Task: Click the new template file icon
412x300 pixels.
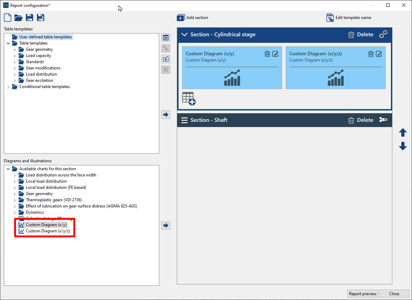Action: click(x=7, y=18)
